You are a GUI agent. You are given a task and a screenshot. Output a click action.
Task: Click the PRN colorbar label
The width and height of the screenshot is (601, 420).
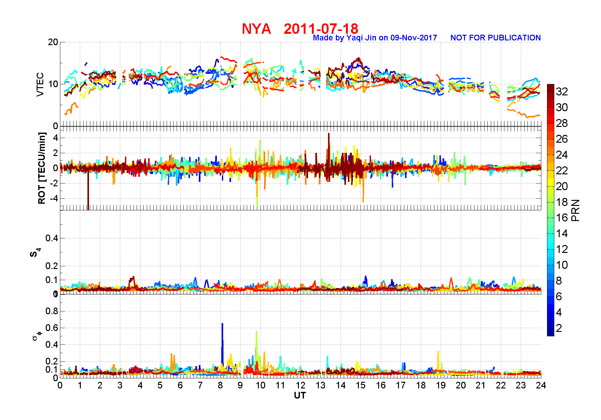(x=576, y=210)
